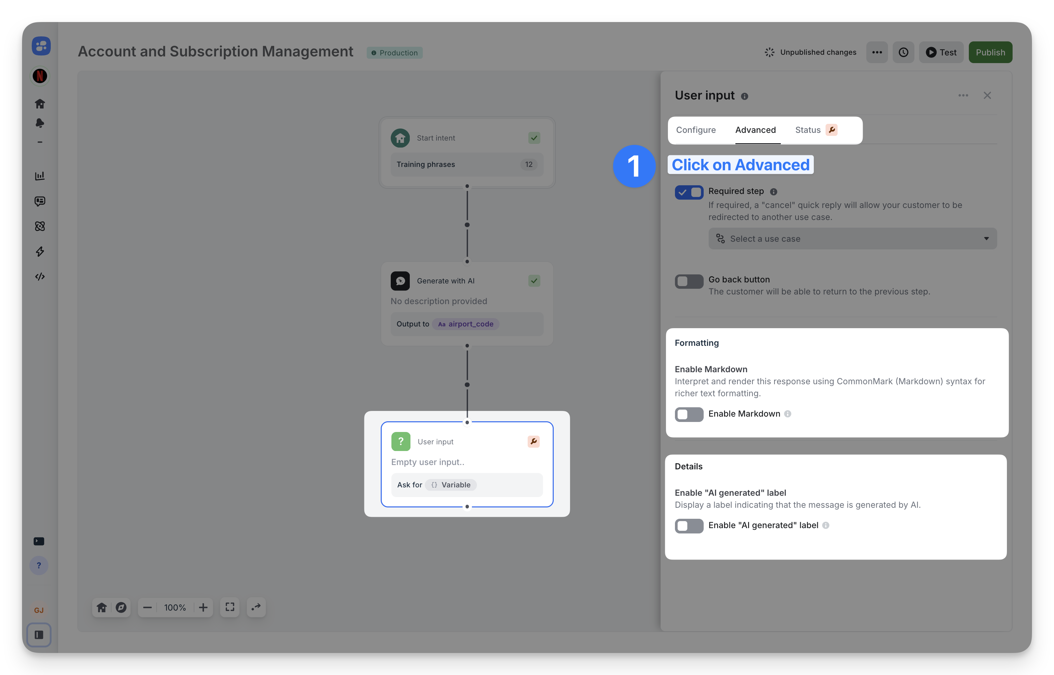
Task: Click the sidebar conversations chat icon
Action: pyautogui.click(x=40, y=201)
